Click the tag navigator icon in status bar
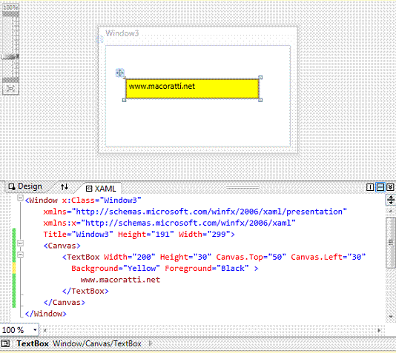Viewport: 396px width, 353px height. coord(5,343)
